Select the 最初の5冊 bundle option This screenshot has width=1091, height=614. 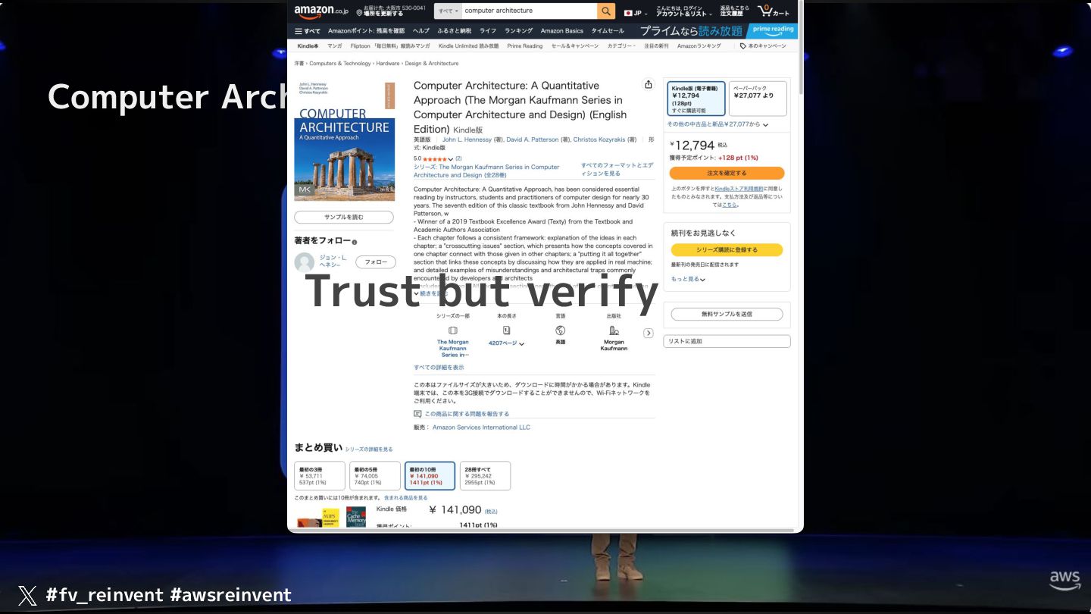(x=375, y=476)
